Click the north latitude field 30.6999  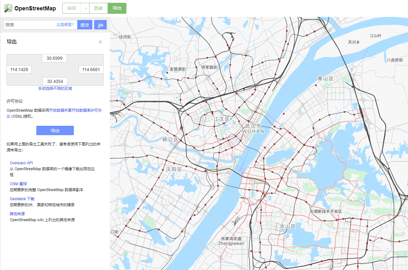coord(54,58)
